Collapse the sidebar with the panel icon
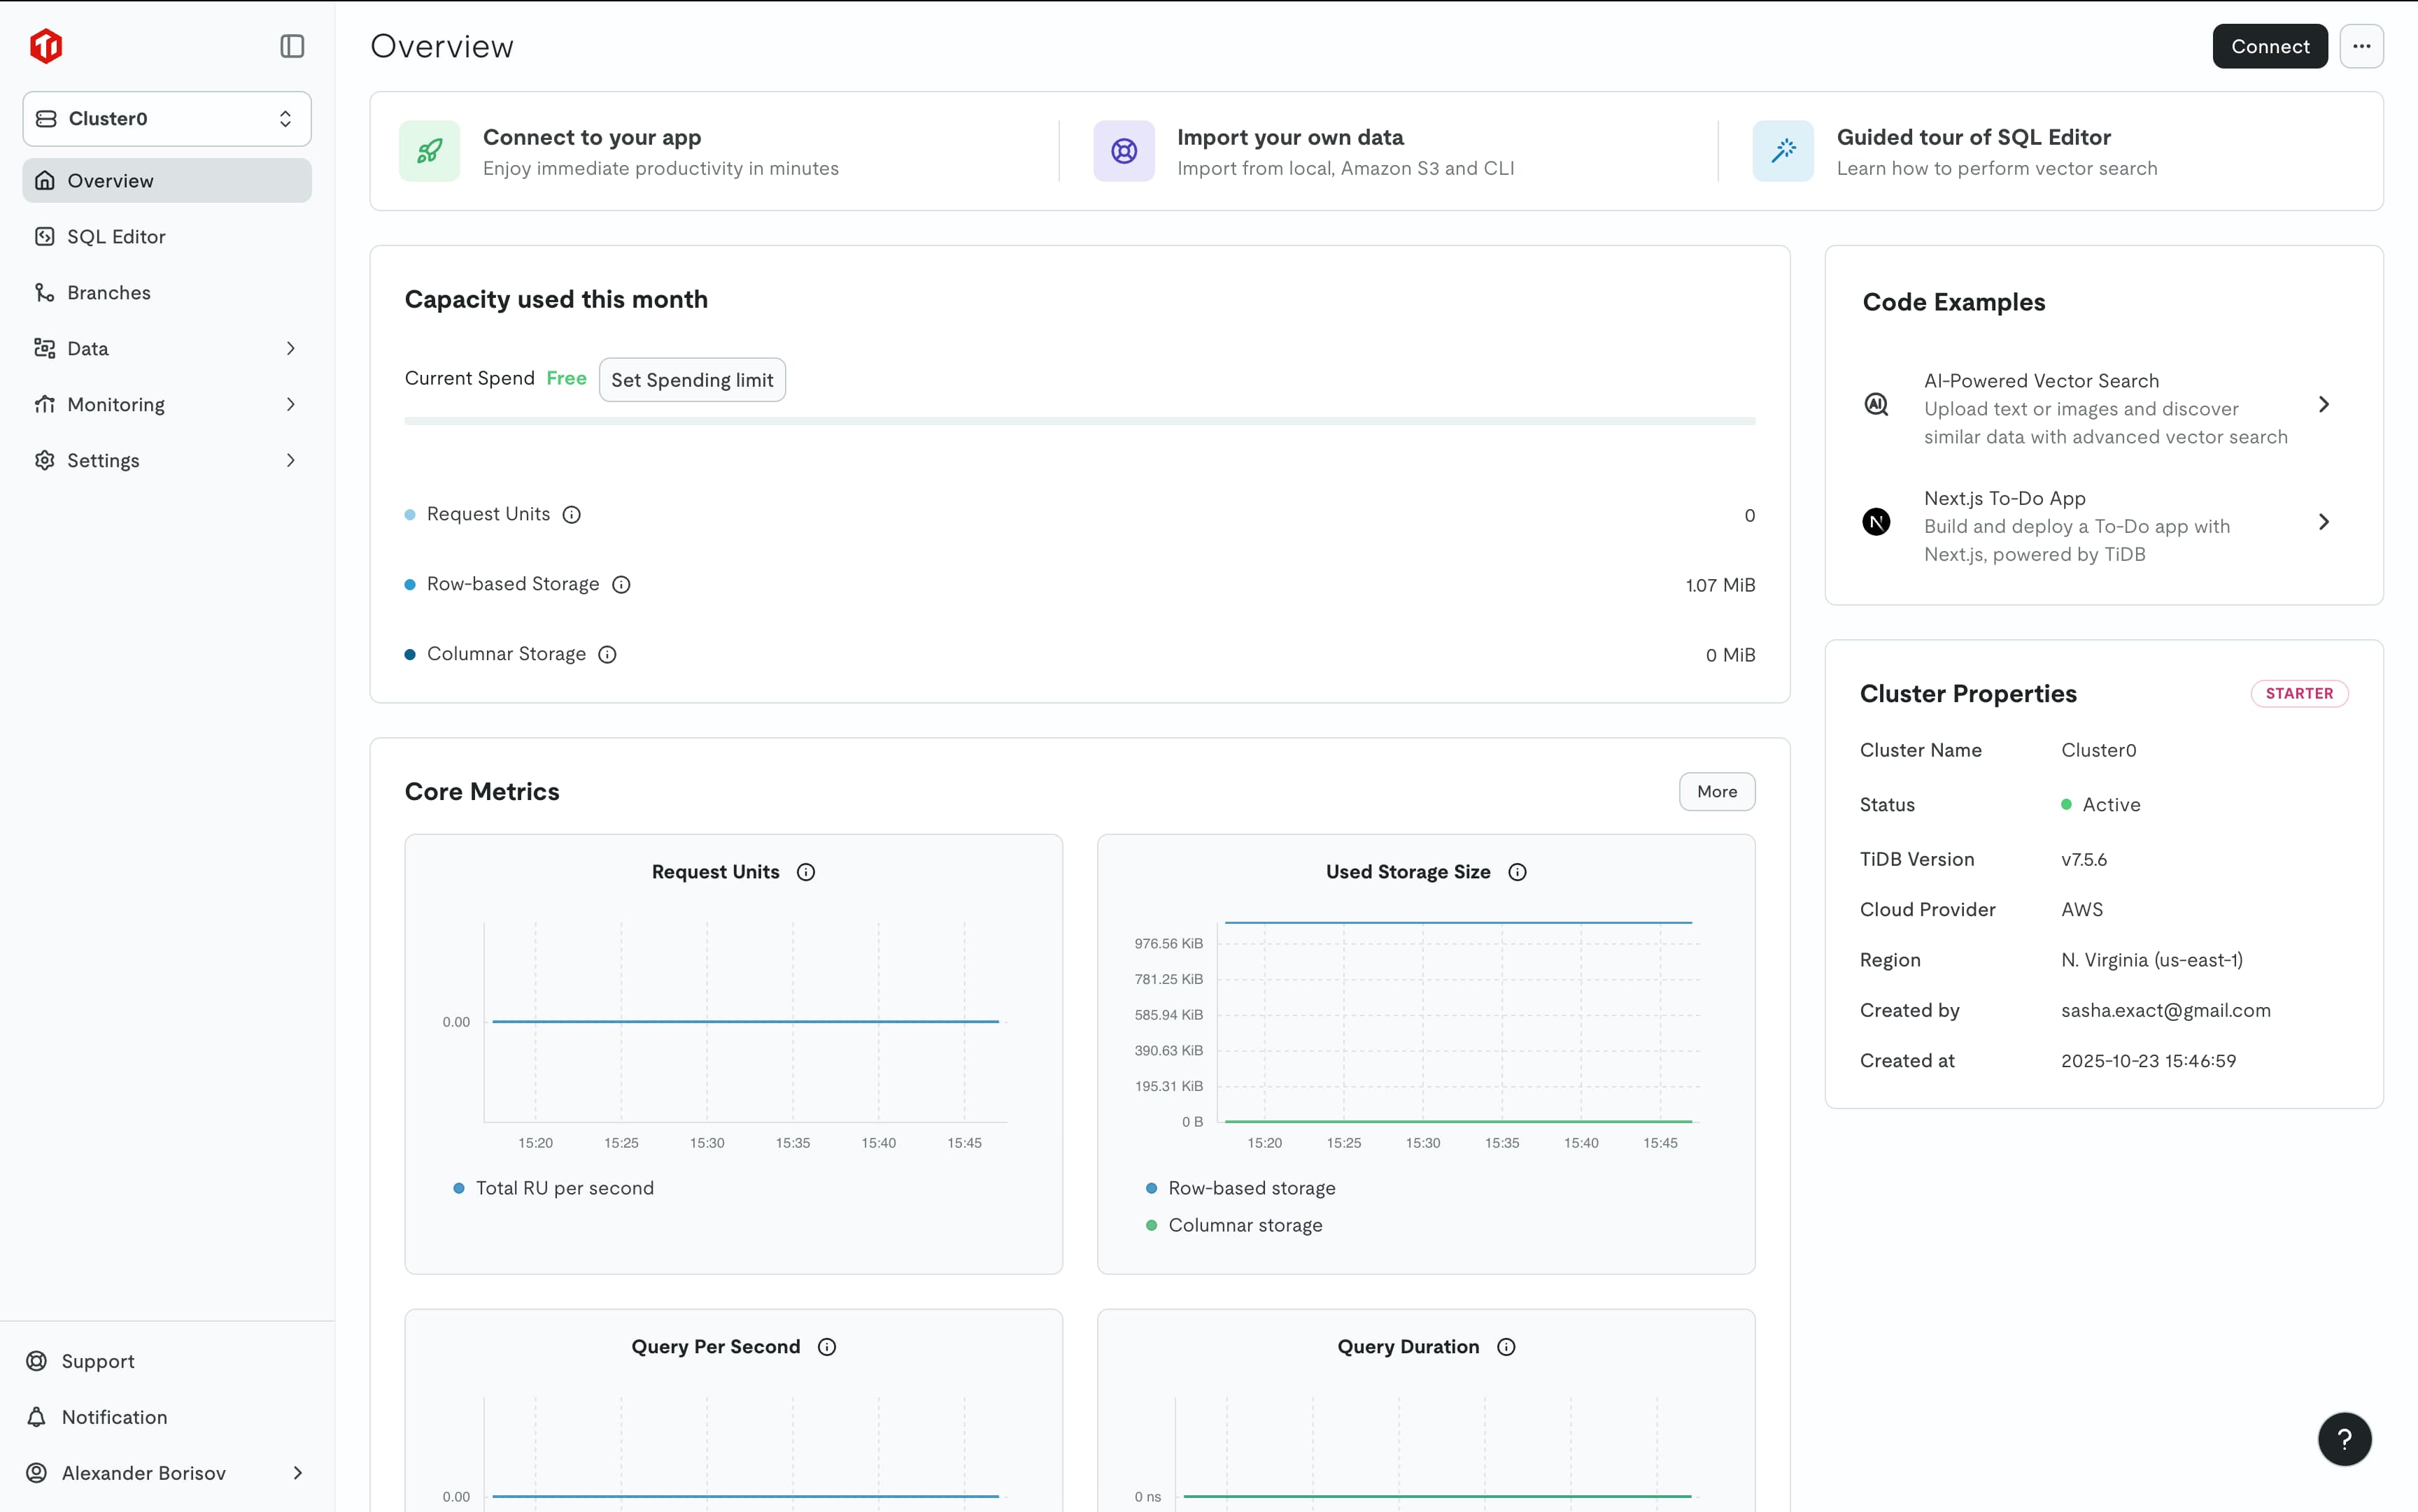 click(292, 46)
